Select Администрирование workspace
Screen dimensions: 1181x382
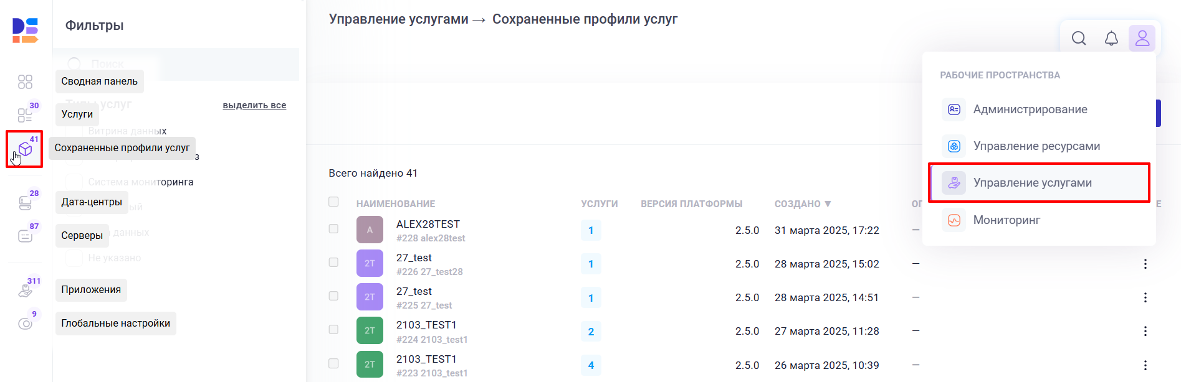(x=1030, y=109)
